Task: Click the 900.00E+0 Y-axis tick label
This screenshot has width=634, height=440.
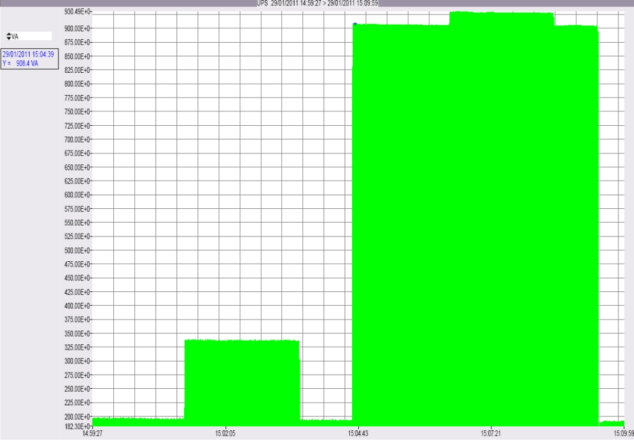Action: click(77, 28)
